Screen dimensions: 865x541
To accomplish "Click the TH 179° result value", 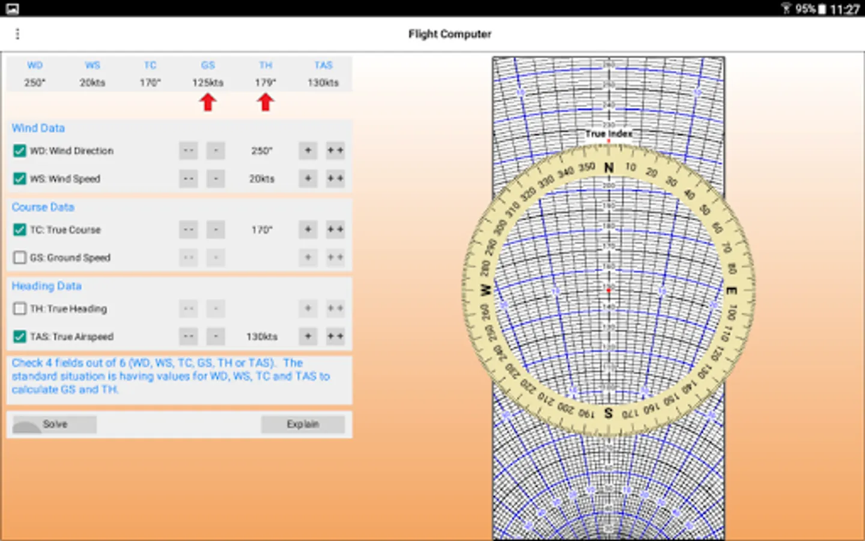I will point(266,83).
